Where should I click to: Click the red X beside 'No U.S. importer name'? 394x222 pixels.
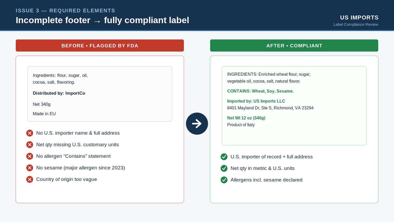(30, 133)
